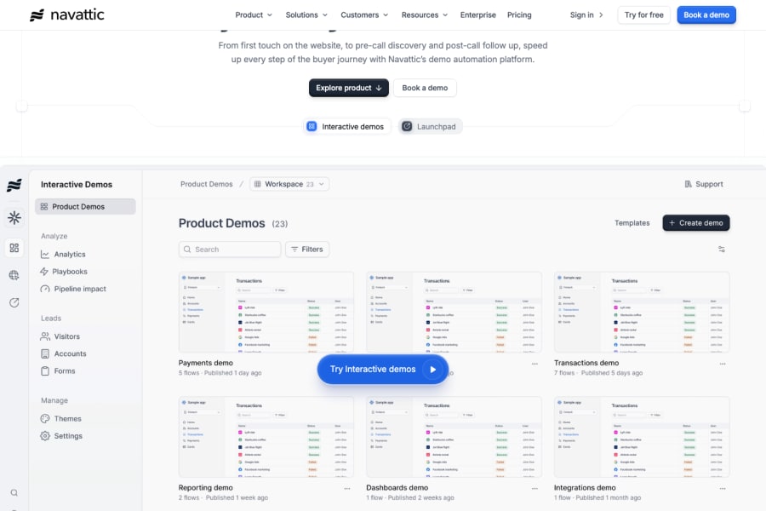Open more options for Integrations demo
Screen dimensions: 766x511
[723, 489]
